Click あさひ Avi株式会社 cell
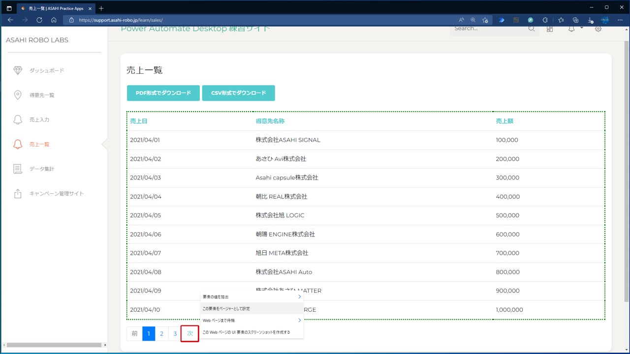Screen dimensions: 630x354 tap(281, 159)
